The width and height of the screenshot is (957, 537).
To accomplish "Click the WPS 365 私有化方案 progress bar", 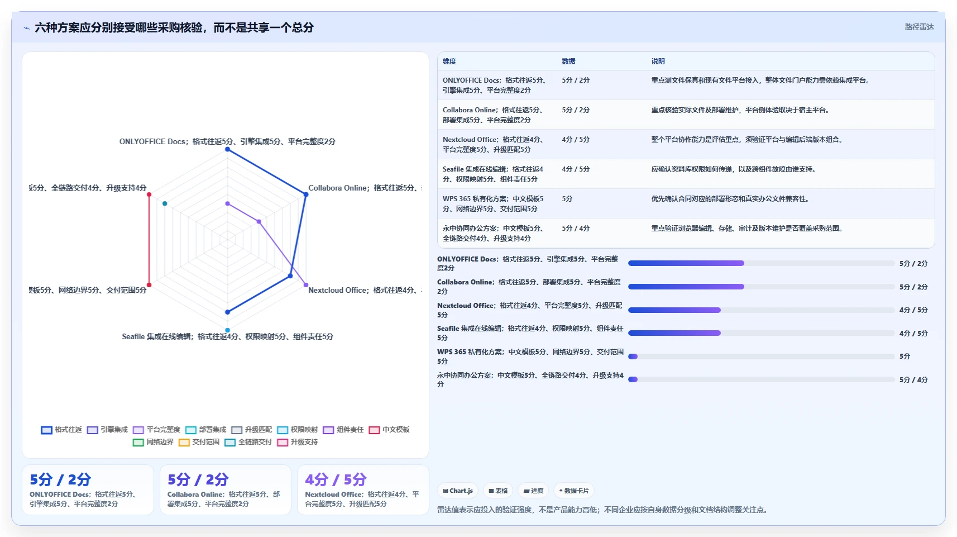I will click(x=762, y=356).
